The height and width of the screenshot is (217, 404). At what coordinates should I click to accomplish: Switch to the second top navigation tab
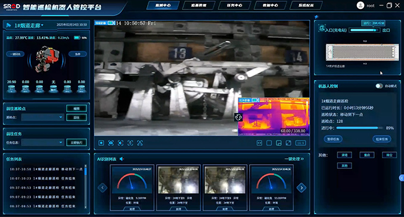[198, 5]
